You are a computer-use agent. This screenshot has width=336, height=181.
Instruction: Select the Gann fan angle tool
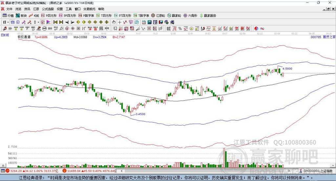pyautogui.click(x=121, y=29)
